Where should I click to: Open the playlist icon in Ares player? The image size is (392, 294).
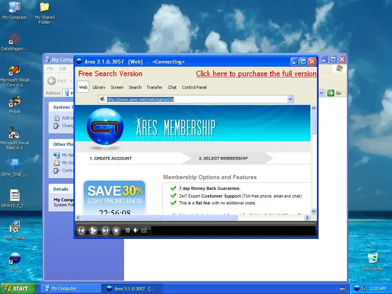(127, 230)
